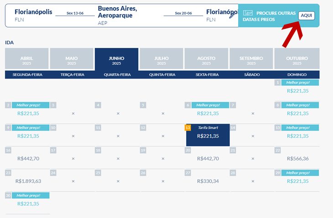Click the ticket icon in the banner
The width and height of the screenshot is (333, 218).
point(248,13)
